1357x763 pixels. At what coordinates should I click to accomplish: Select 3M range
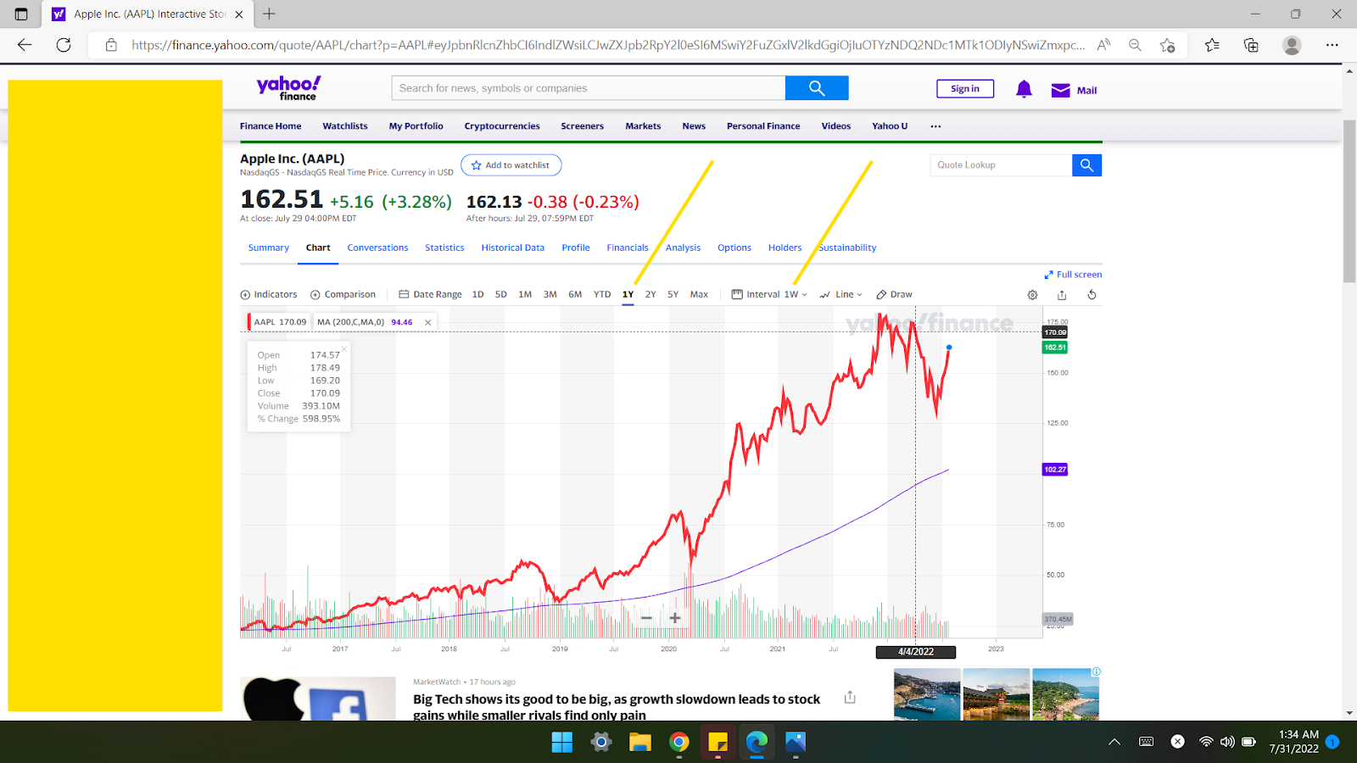coord(550,295)
